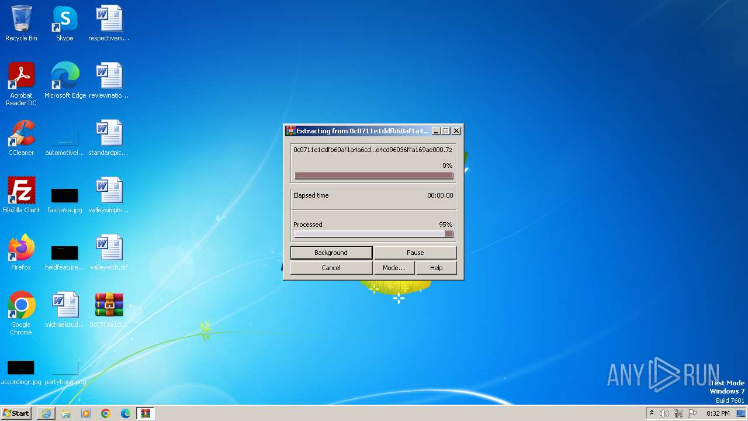Click the Elapsed time label

[x=311, y=195]
